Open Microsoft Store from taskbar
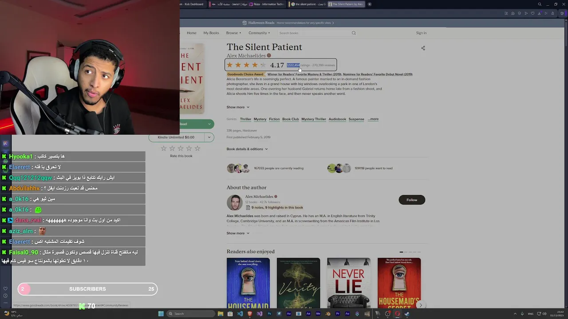The image size is (568, 319). click(x=230, y=314)
